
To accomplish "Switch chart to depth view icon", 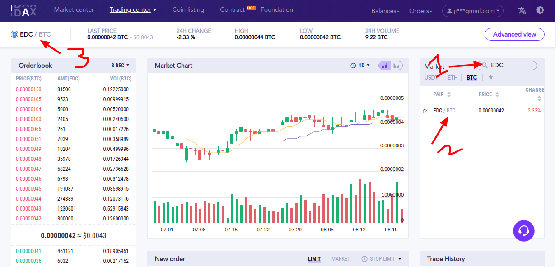I will pyautogui.click(x=396, y=66).
